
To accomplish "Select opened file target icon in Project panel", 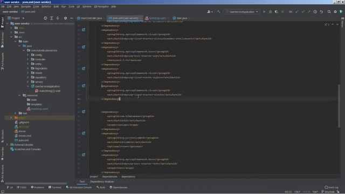I will [x=45, y=18].
